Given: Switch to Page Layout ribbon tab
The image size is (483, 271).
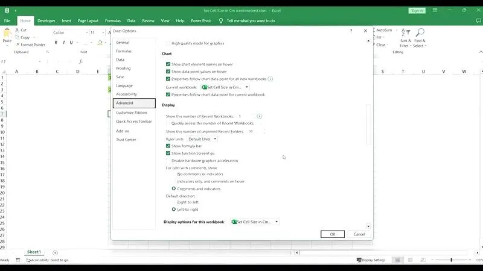Looking at the screenshot, I should [88, 20].
